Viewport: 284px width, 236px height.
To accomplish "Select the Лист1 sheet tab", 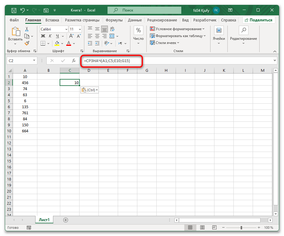I will [44, 220].
